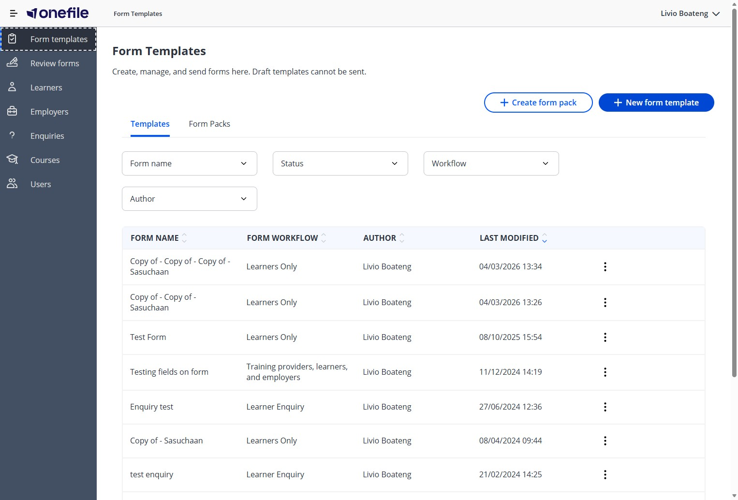The height and width of the screenshot is (500, 738).
Task: Open the Status filter dropdown
Action: [340, 163]
